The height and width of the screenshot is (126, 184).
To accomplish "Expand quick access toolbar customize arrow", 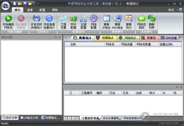I will point(38,4).
